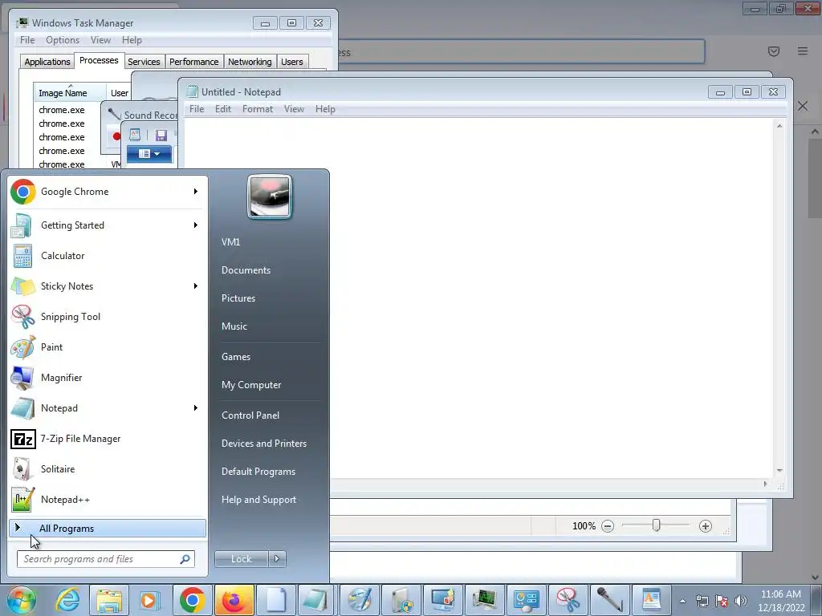
Task: Expand Getting Started submenu arrow
Action: point(196,225)
